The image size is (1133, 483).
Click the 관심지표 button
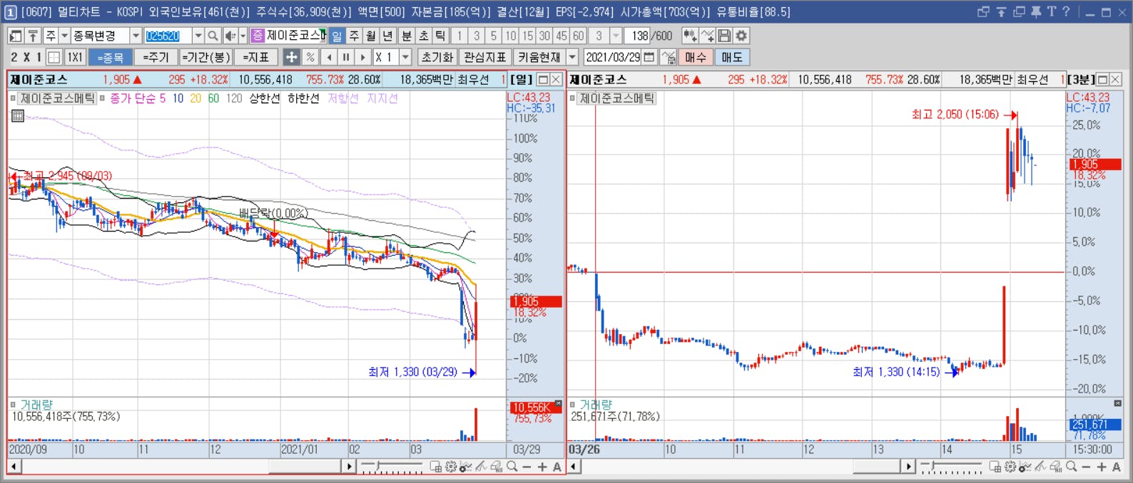(484, 57)
